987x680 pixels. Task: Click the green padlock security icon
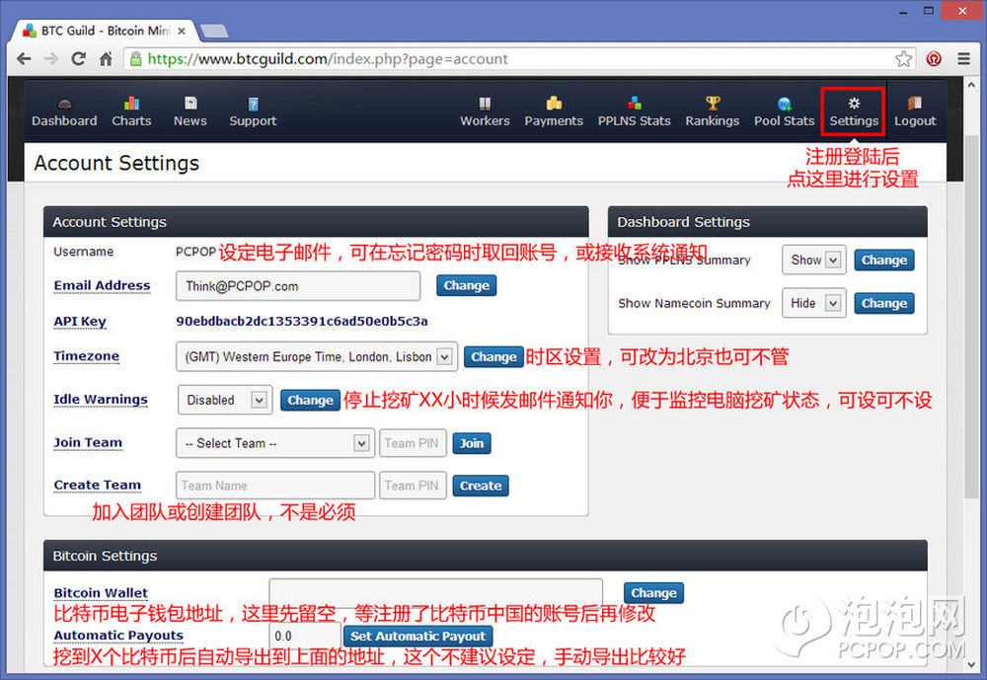coord(135,59)
